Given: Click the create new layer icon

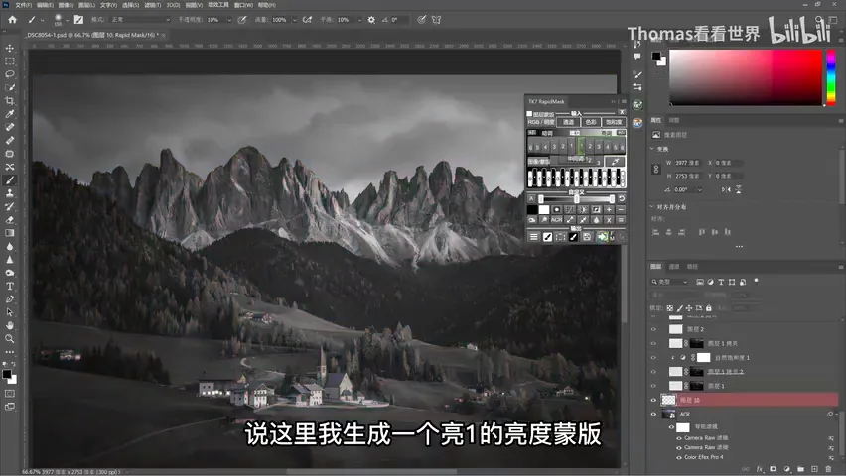Looking at the screenshot, I should point(814,469).
